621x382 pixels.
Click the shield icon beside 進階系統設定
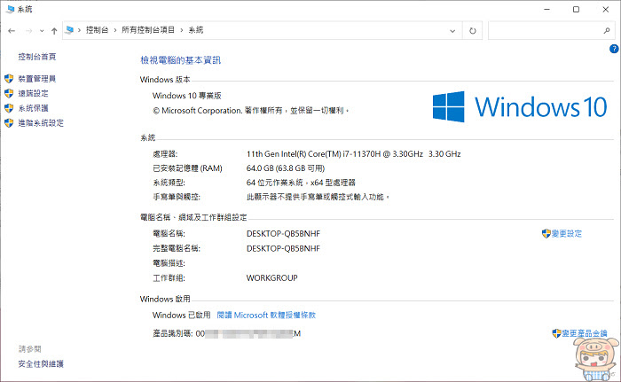click(9, 122)
